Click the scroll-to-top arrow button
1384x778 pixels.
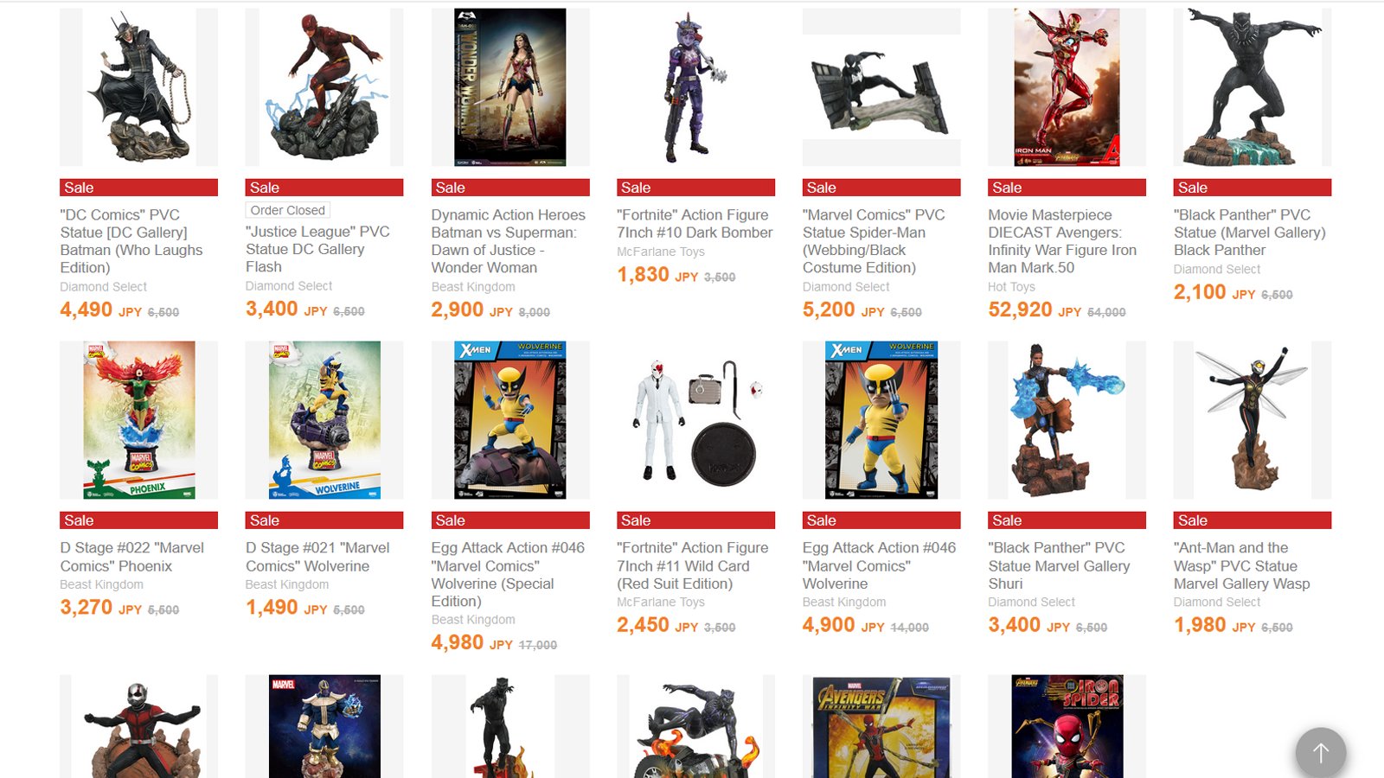1320,753
